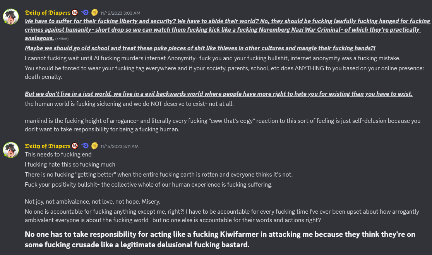
Task: Click the 'There is no getting better' line
Action: click(159, 175)
